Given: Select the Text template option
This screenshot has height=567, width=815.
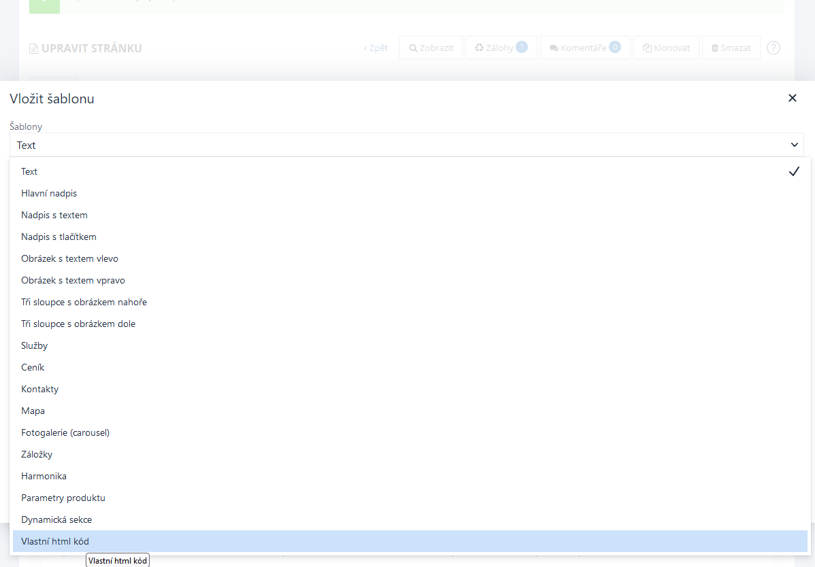Looking at the screenshot, I should pos(29,171).
